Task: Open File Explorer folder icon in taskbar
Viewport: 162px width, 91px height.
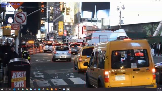Action: click(x=47, y=89)
